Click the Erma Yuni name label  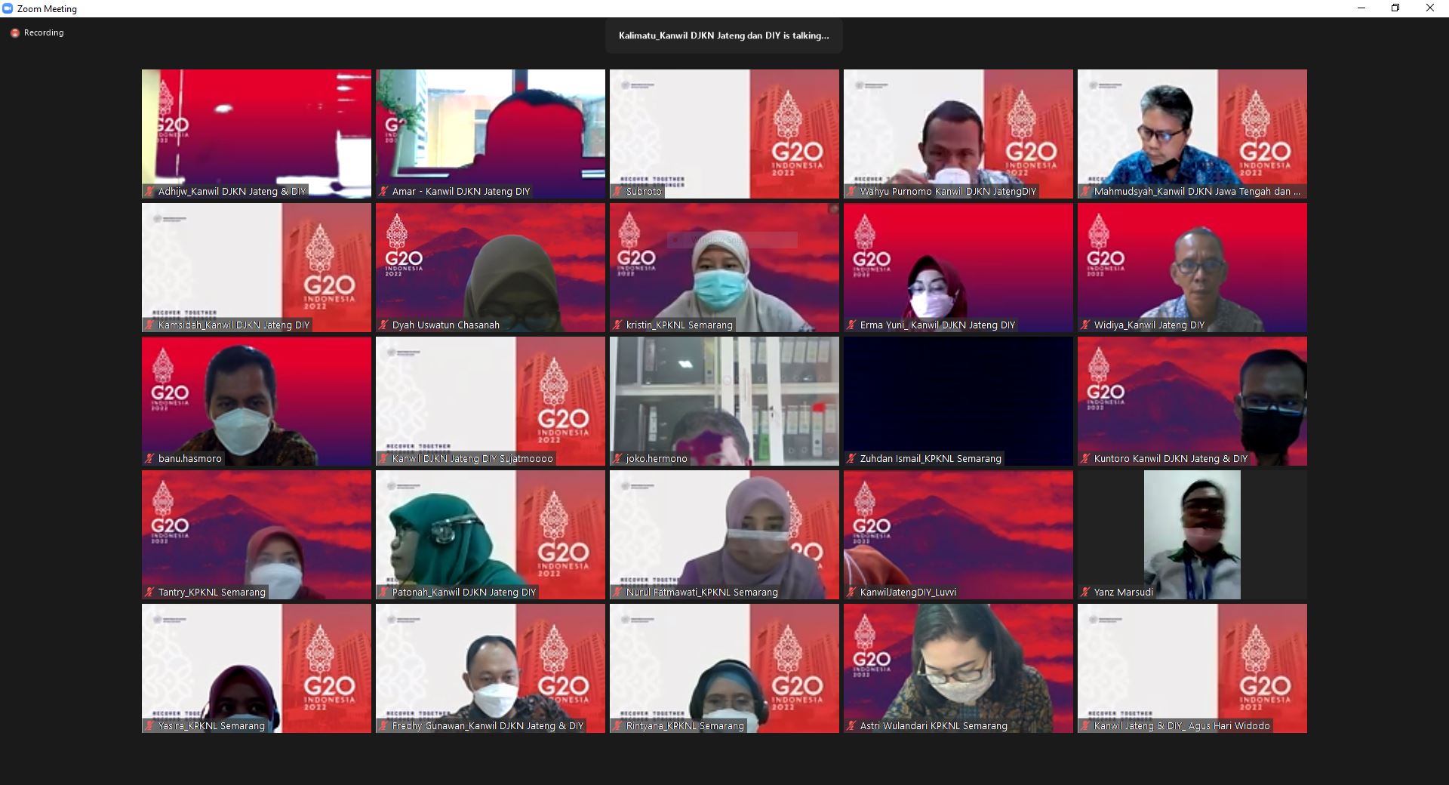coord(937,325)
